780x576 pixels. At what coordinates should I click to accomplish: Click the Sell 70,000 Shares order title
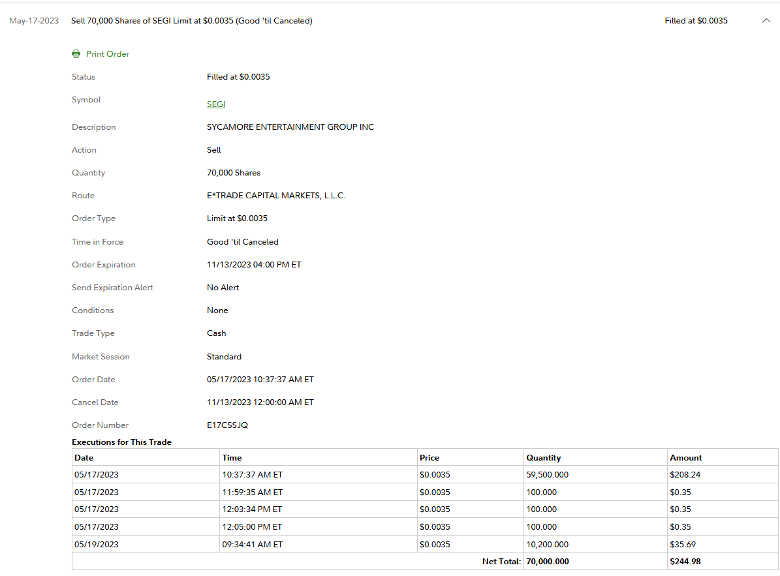(x=192, y=21)
